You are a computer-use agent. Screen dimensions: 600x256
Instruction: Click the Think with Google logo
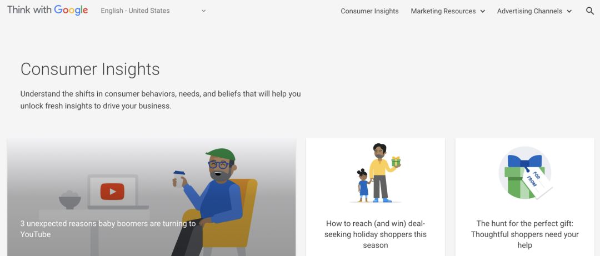click(x=47, y=11)
